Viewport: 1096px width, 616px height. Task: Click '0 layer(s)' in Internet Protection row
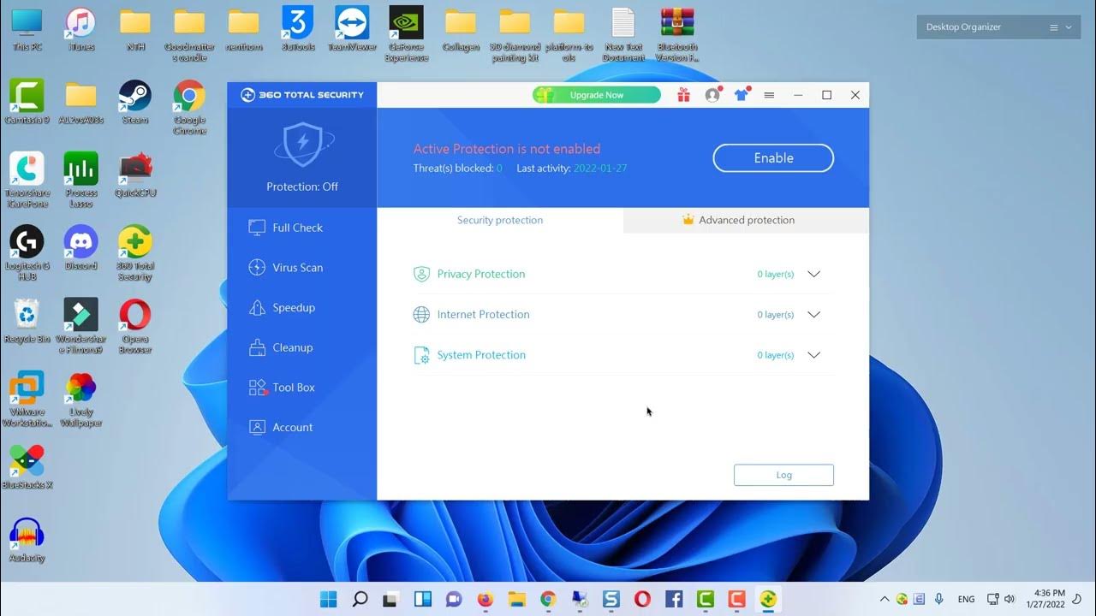pyautogui.click(x=776, y=315)
